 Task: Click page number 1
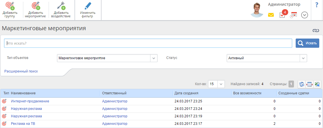click(x=291, y=84)
